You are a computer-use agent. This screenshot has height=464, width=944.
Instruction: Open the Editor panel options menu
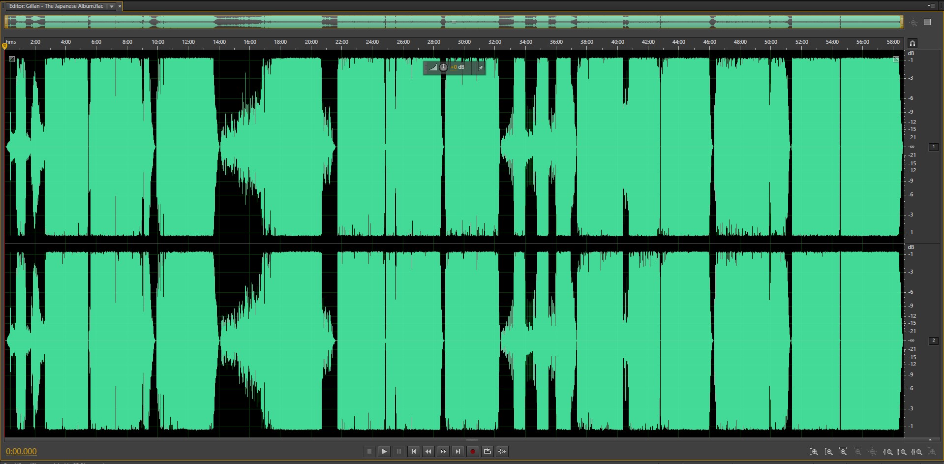[931, 6]
